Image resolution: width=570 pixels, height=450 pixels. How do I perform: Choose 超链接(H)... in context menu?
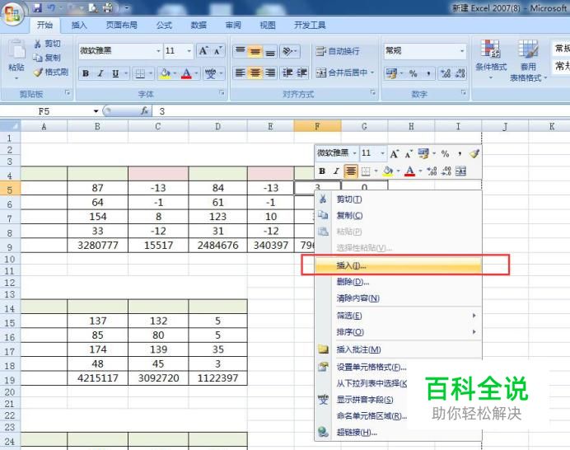[398, 432]
